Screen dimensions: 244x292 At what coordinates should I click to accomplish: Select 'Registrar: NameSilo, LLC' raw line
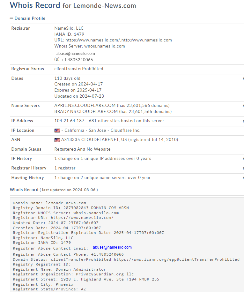coord(43,238)
